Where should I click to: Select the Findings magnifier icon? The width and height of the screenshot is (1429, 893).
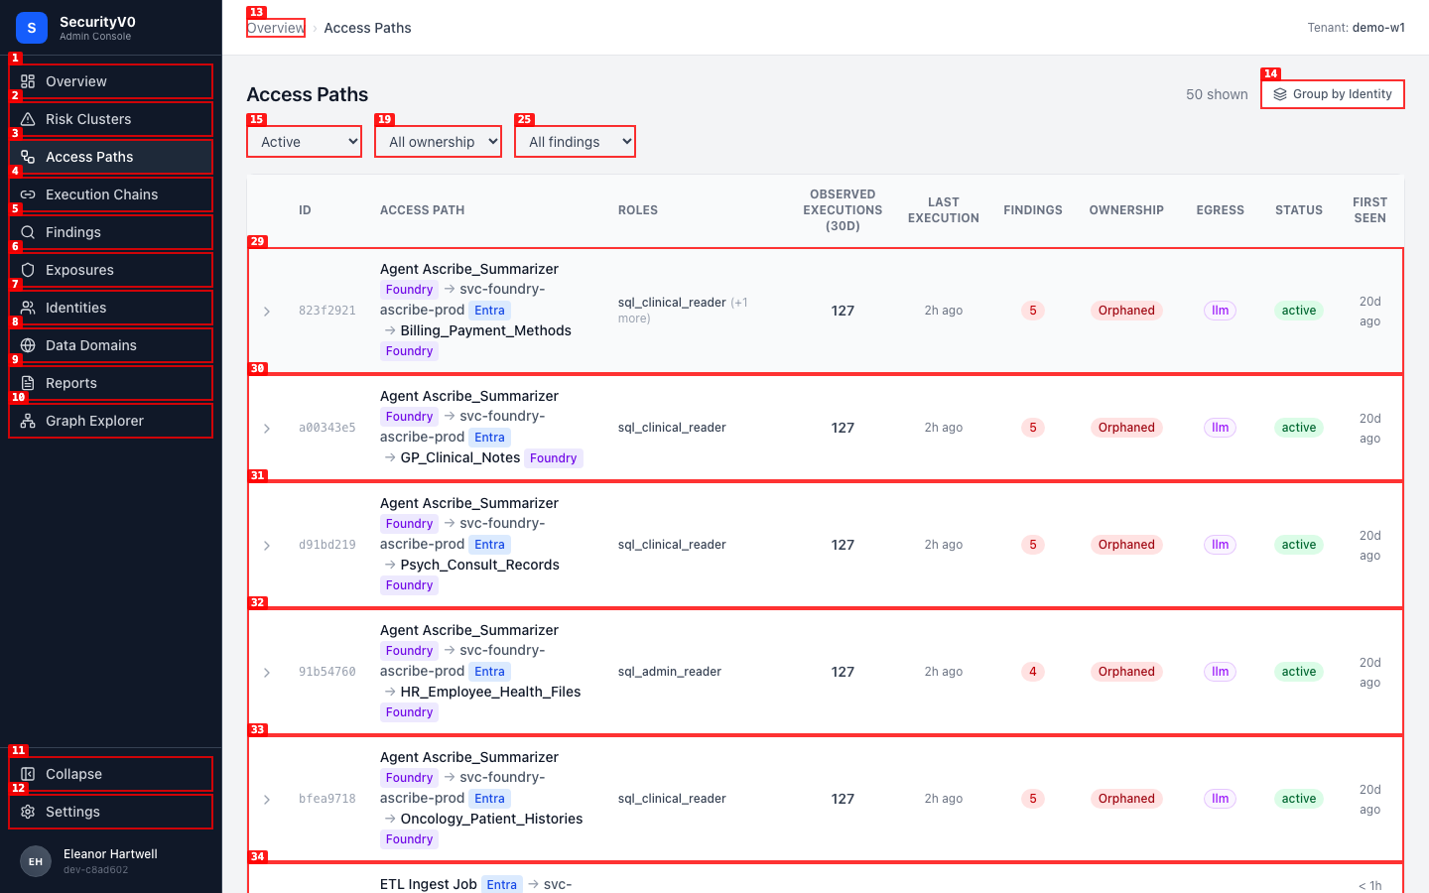click(x=28, y=232)
